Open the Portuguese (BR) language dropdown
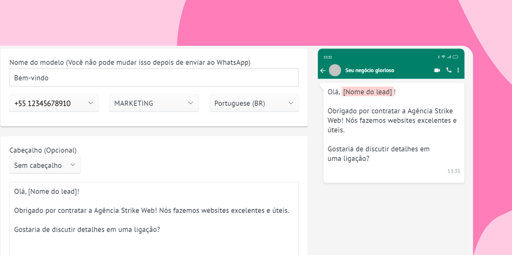512x255 pixels. tap(254, 103)
